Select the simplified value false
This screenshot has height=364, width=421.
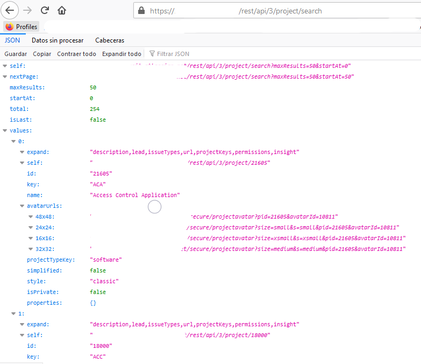[98, 270]
